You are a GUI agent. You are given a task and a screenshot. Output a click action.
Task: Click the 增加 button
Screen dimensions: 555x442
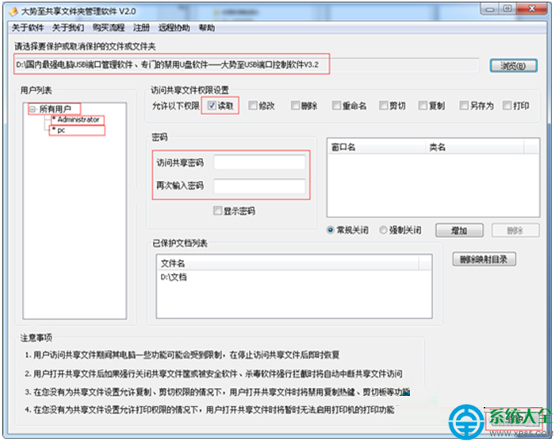[459, 231]
